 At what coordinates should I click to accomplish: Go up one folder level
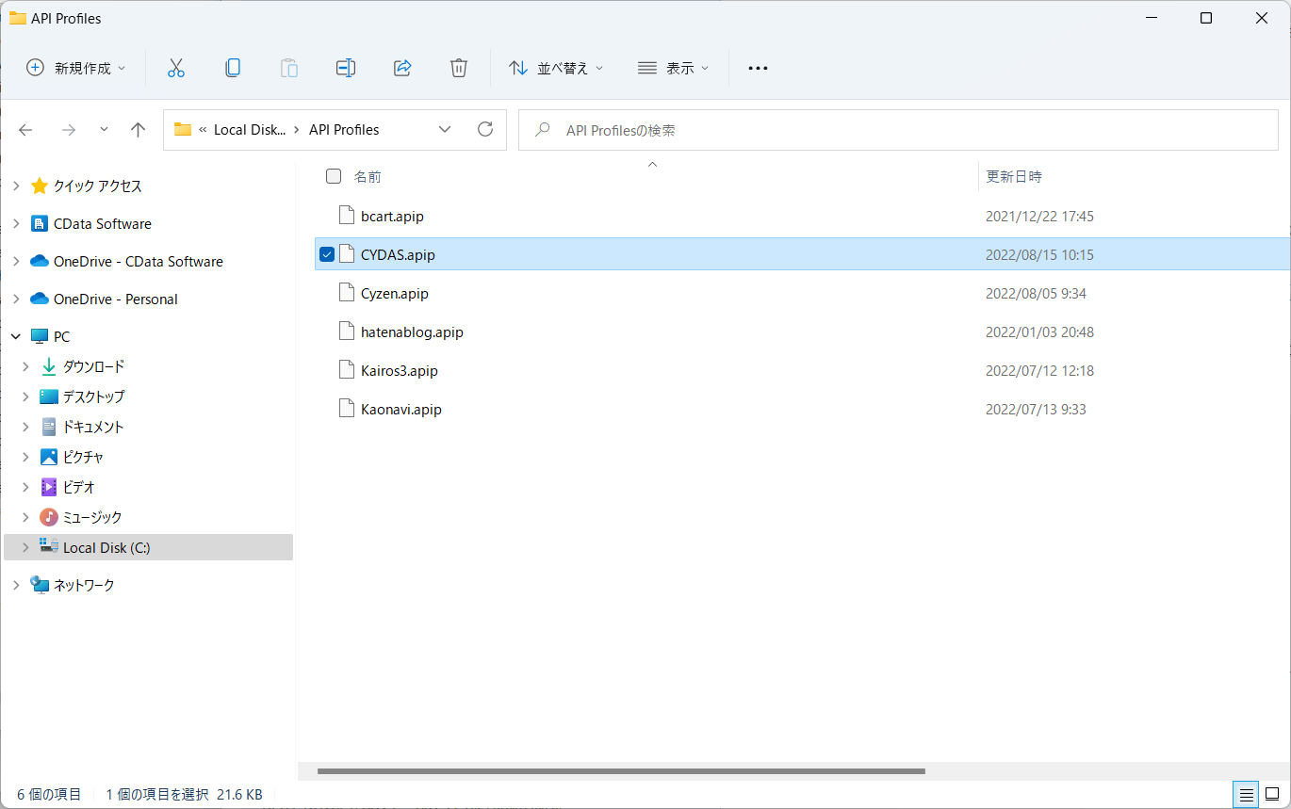click(x=139, y=130)
